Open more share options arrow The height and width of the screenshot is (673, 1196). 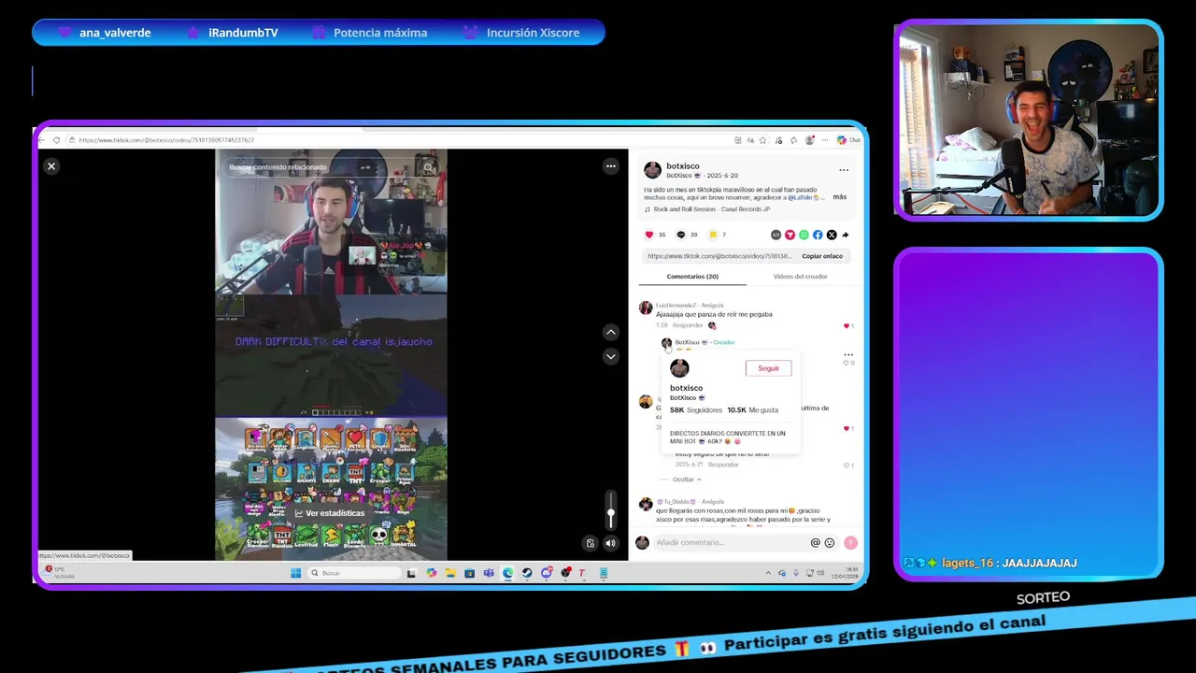click(846, 235)
